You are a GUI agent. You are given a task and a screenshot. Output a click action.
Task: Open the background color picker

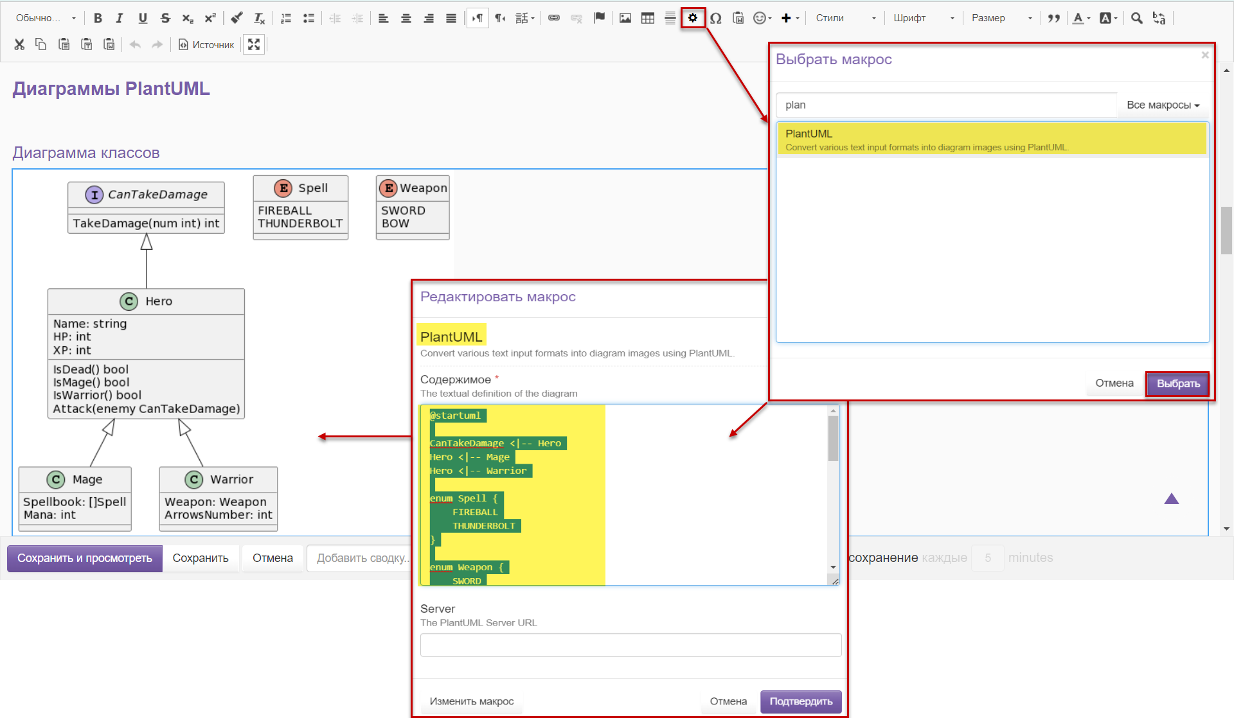1109,18
